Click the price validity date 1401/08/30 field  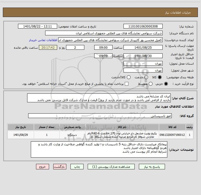coord(143,56)
